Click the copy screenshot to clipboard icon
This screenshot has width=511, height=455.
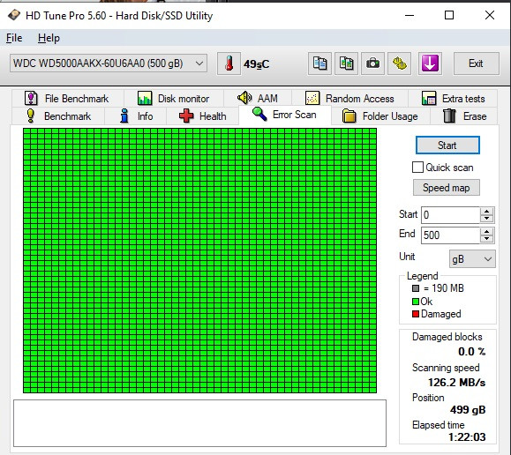[347, 63]
